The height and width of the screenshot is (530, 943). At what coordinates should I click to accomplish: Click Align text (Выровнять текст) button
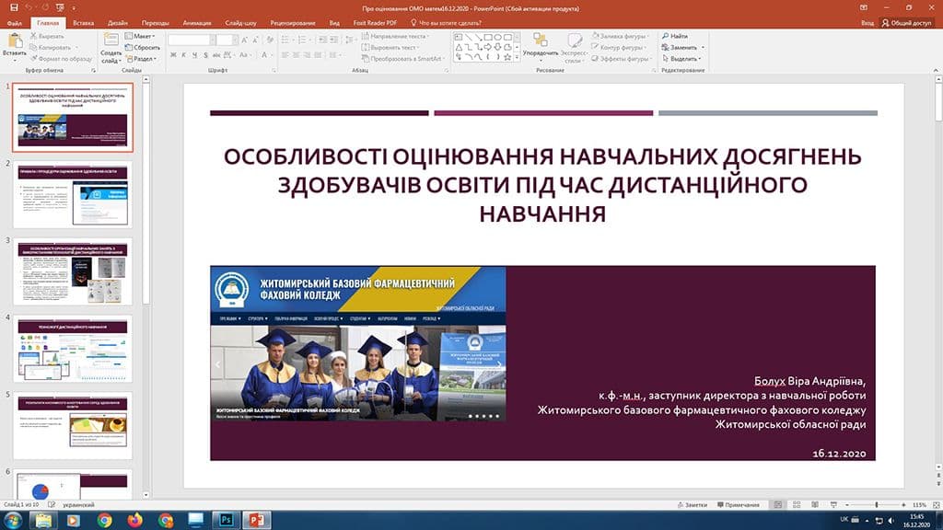(x=390, y=48)
